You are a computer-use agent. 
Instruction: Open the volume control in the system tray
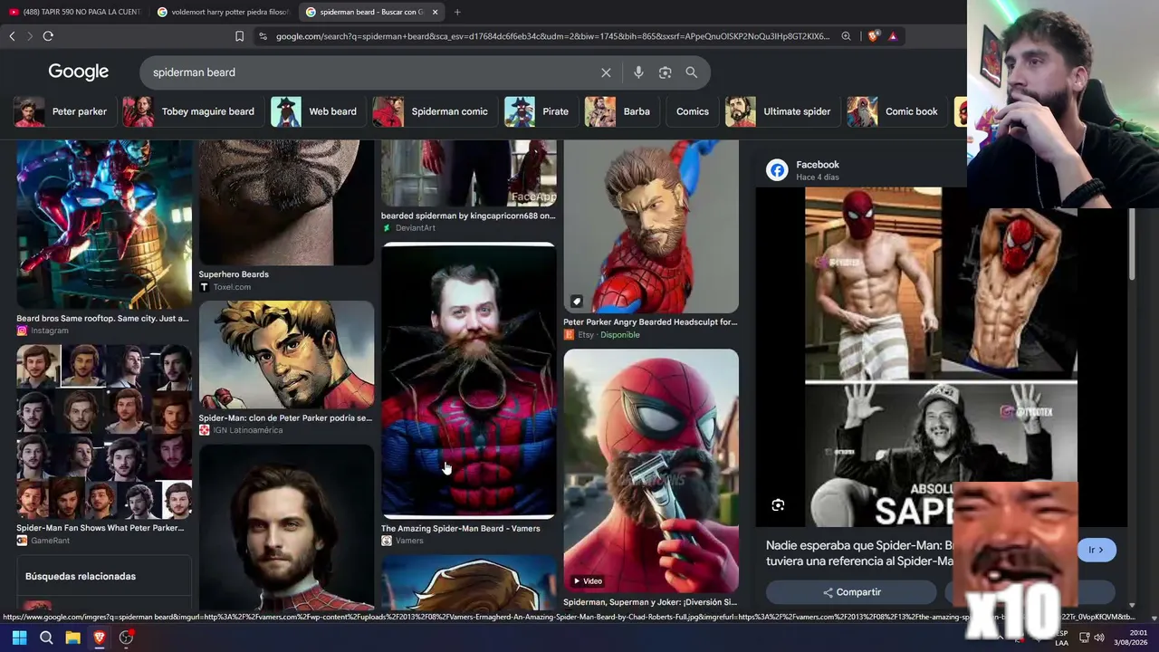pyautogui.click(x=1099, y=638)
